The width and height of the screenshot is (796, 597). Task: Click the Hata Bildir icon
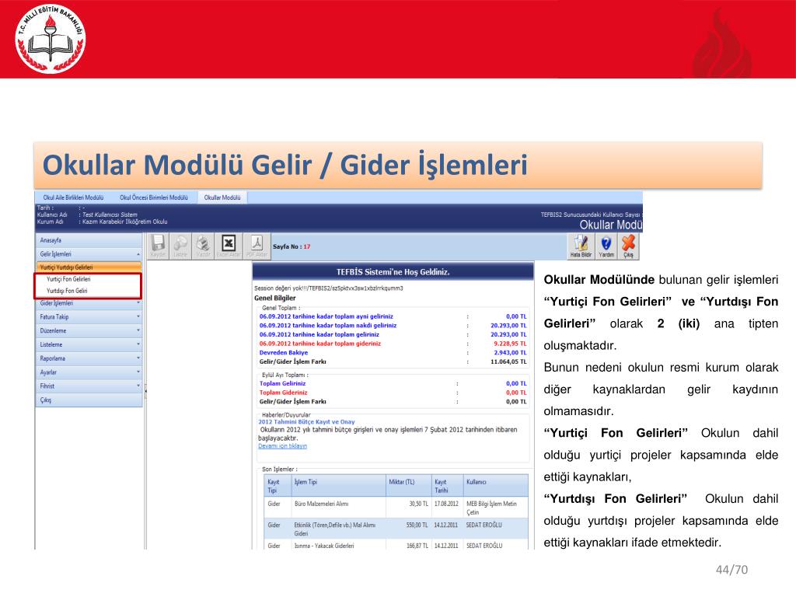(580, 246)
